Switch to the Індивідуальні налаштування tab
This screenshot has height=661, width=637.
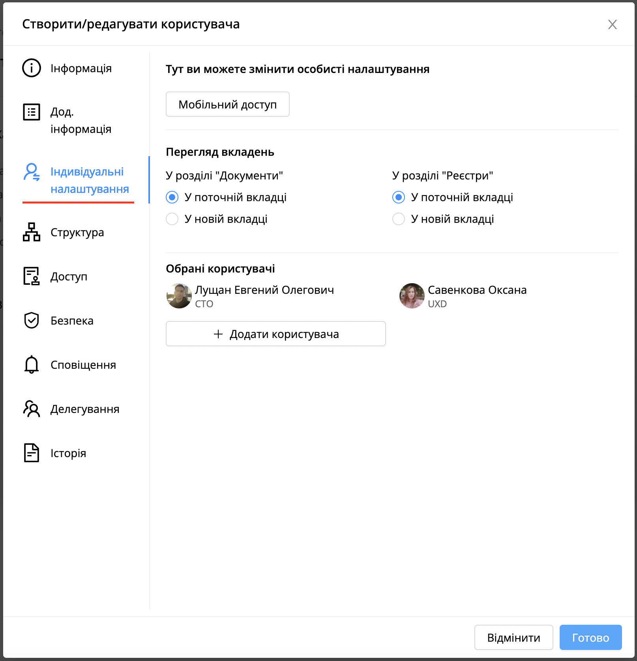pos(90,180)
